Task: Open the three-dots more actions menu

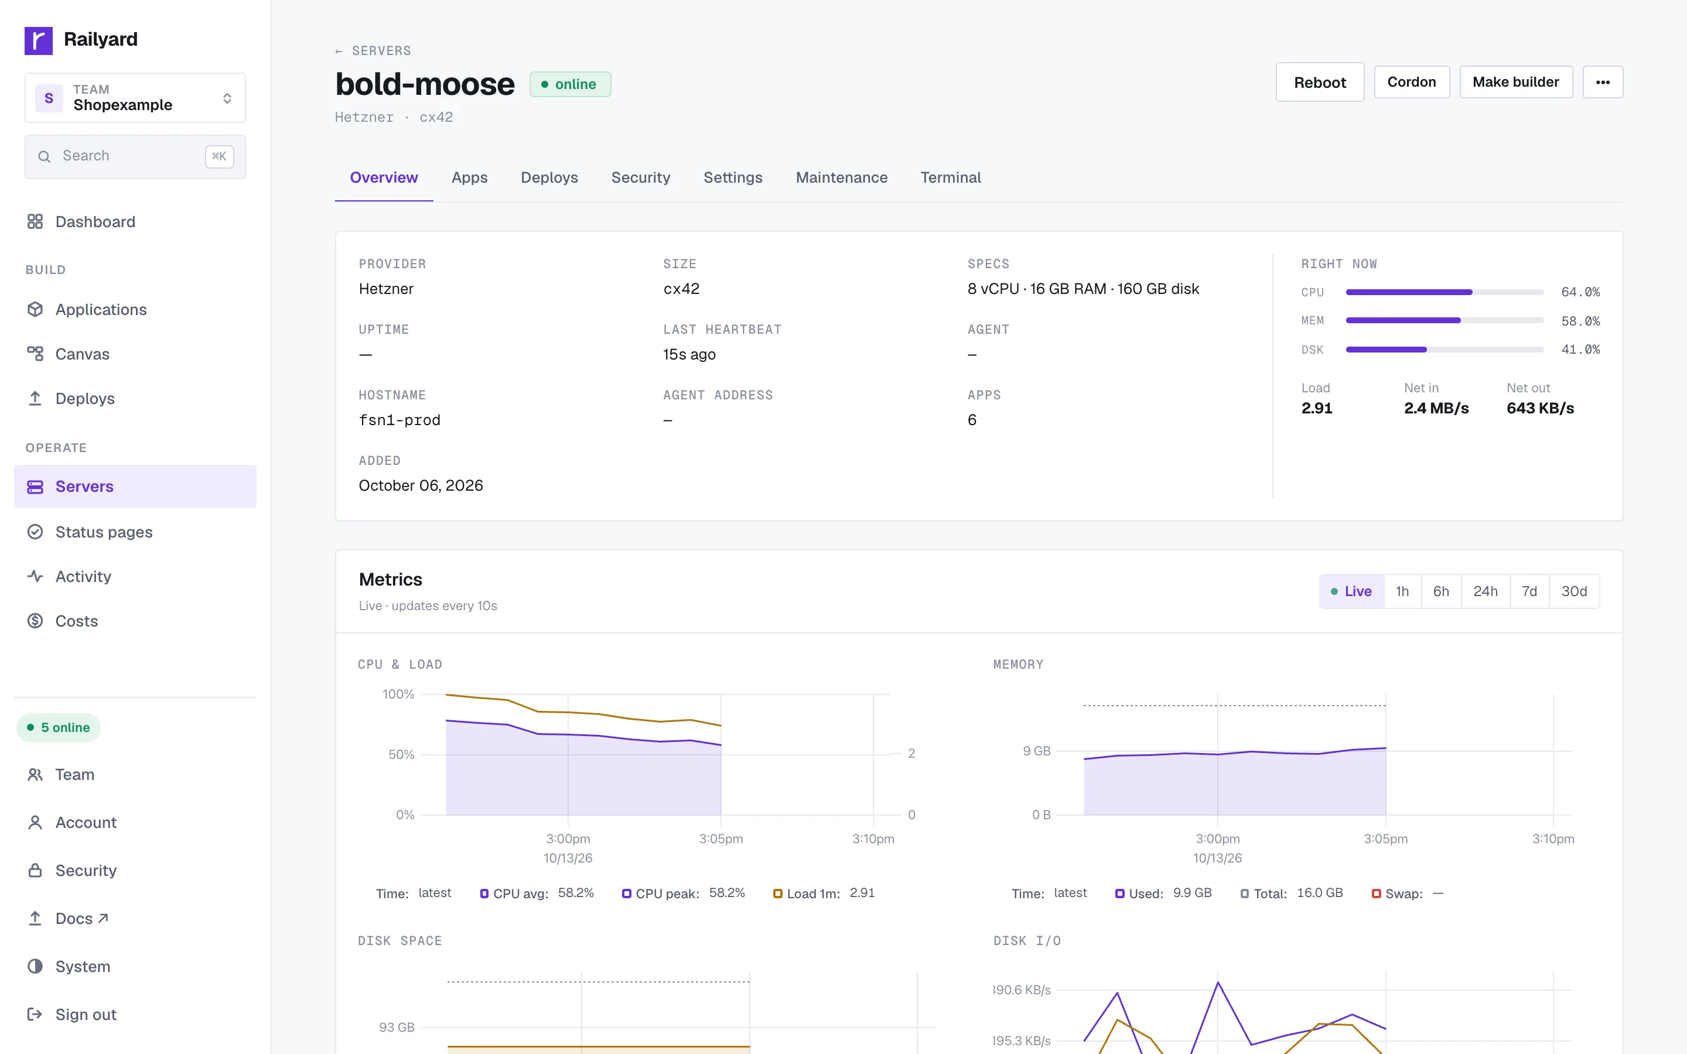Action: tap(1603, 82)
